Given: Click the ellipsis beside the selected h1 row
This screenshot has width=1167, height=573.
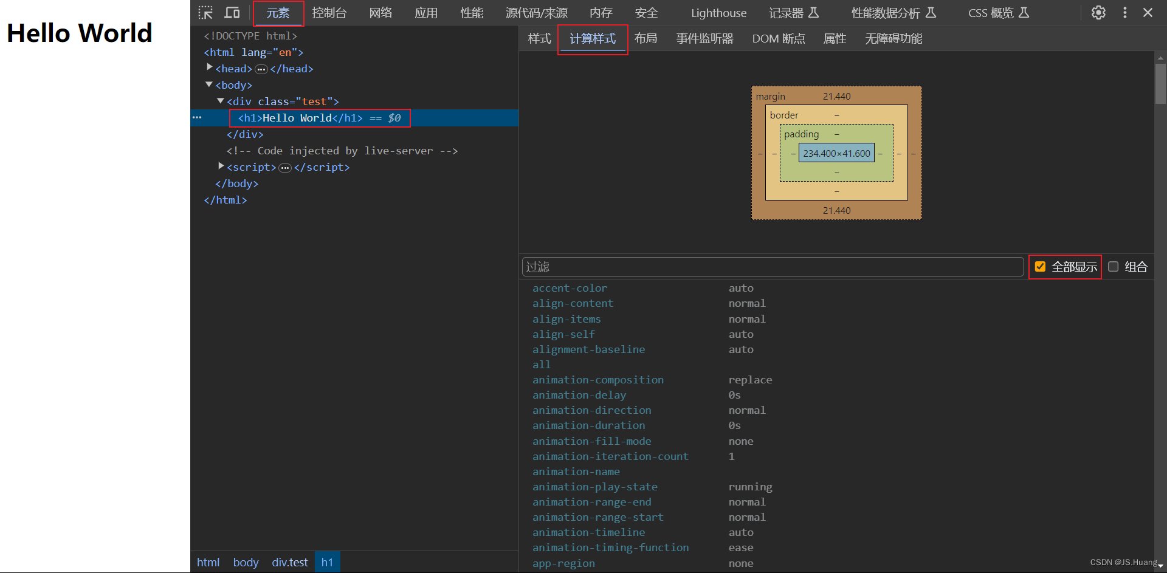Looking at the screenshot, I should [197, 117].
